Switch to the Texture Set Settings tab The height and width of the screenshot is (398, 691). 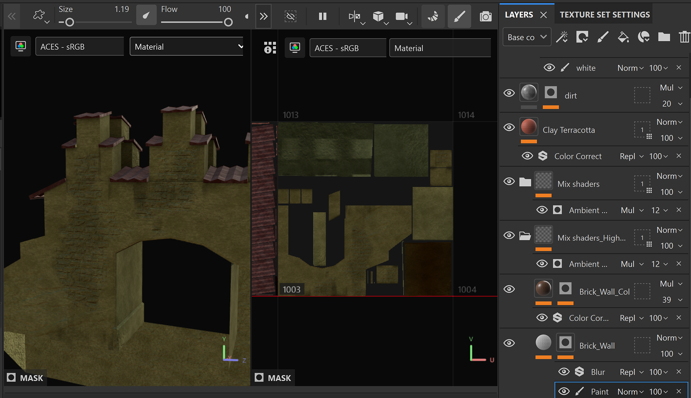click(605, 15)
